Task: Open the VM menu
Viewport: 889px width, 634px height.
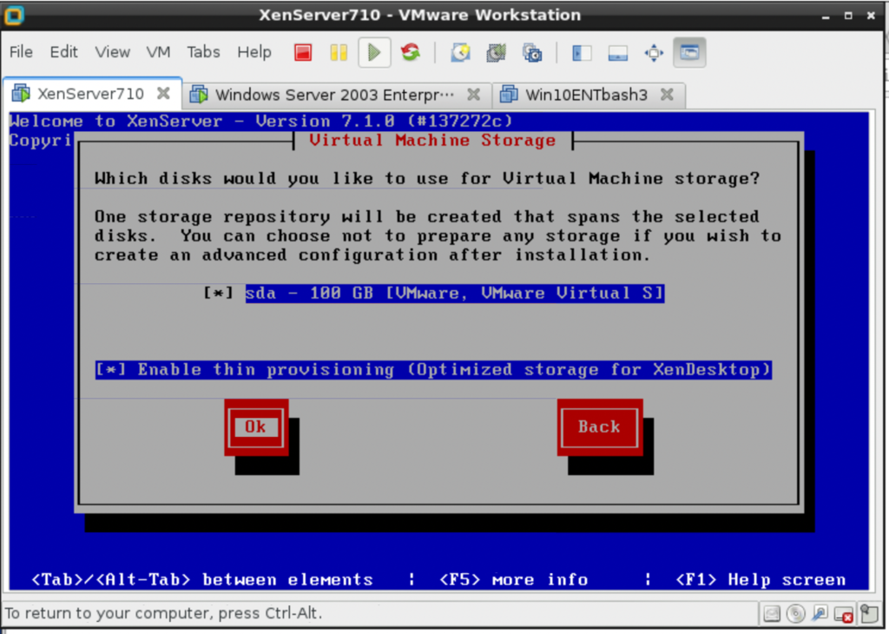Action: click(x=158, y=52)
